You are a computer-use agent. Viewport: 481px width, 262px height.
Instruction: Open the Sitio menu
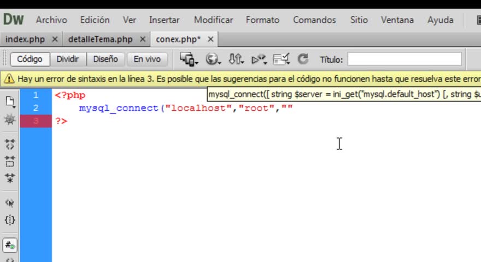click(x=359, y=20)
